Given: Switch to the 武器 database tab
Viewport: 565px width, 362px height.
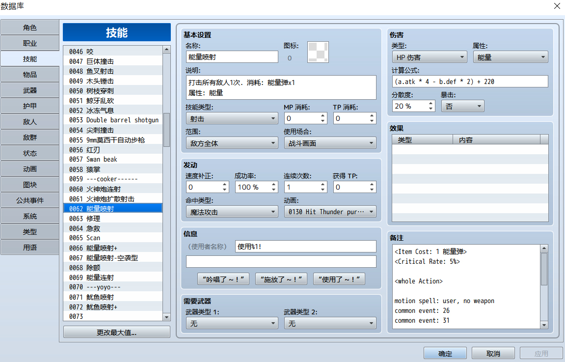Looking at the screenshot, I should click(x=30, y=90).
